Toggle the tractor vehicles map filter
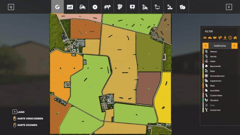240x135 pixels. (205, 38)
